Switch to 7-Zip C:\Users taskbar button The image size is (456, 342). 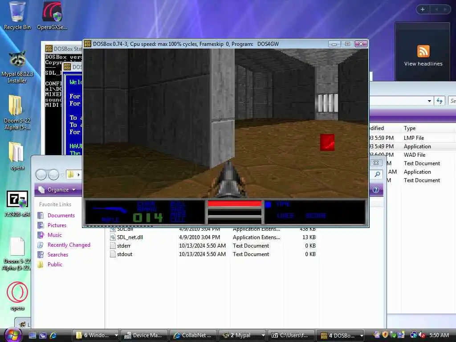pos(291,335)
